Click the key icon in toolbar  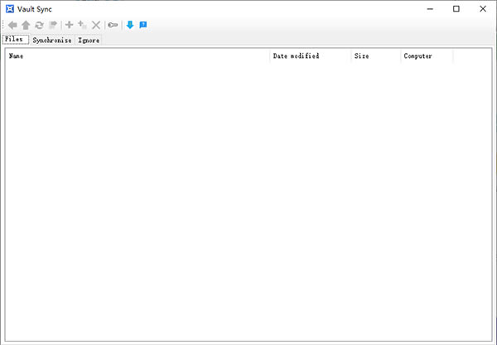coord(113,25)
